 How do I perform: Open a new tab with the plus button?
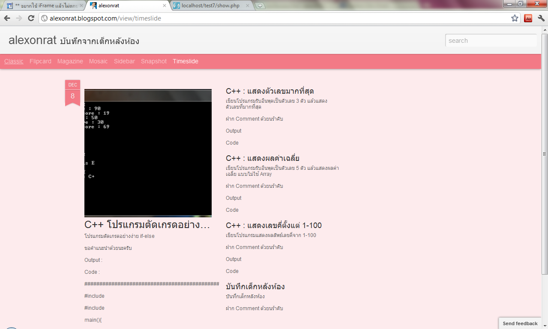260,6
